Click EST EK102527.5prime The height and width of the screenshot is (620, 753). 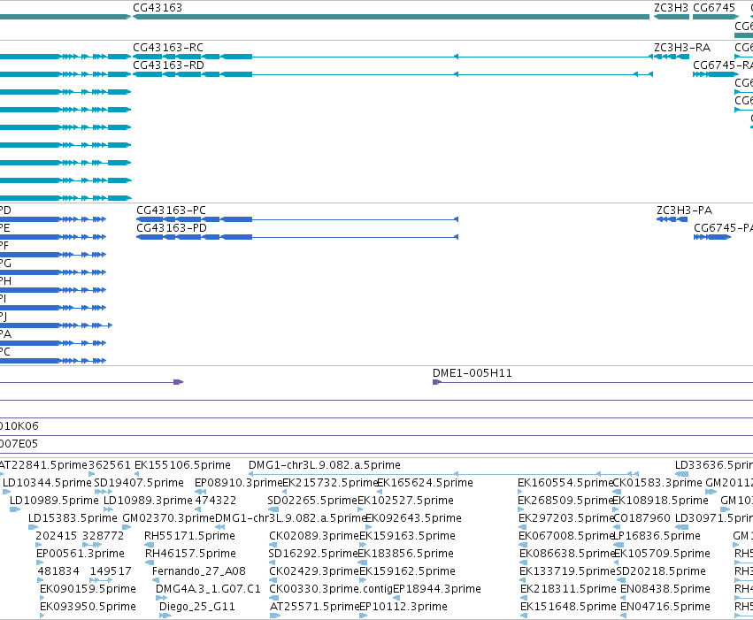[406, 501]
